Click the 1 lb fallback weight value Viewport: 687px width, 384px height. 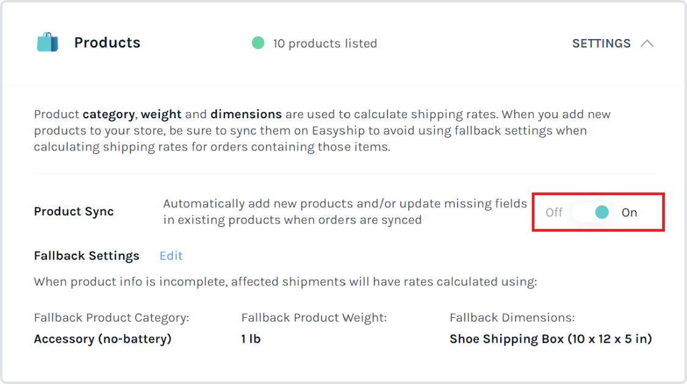click(x=251, y=339)
